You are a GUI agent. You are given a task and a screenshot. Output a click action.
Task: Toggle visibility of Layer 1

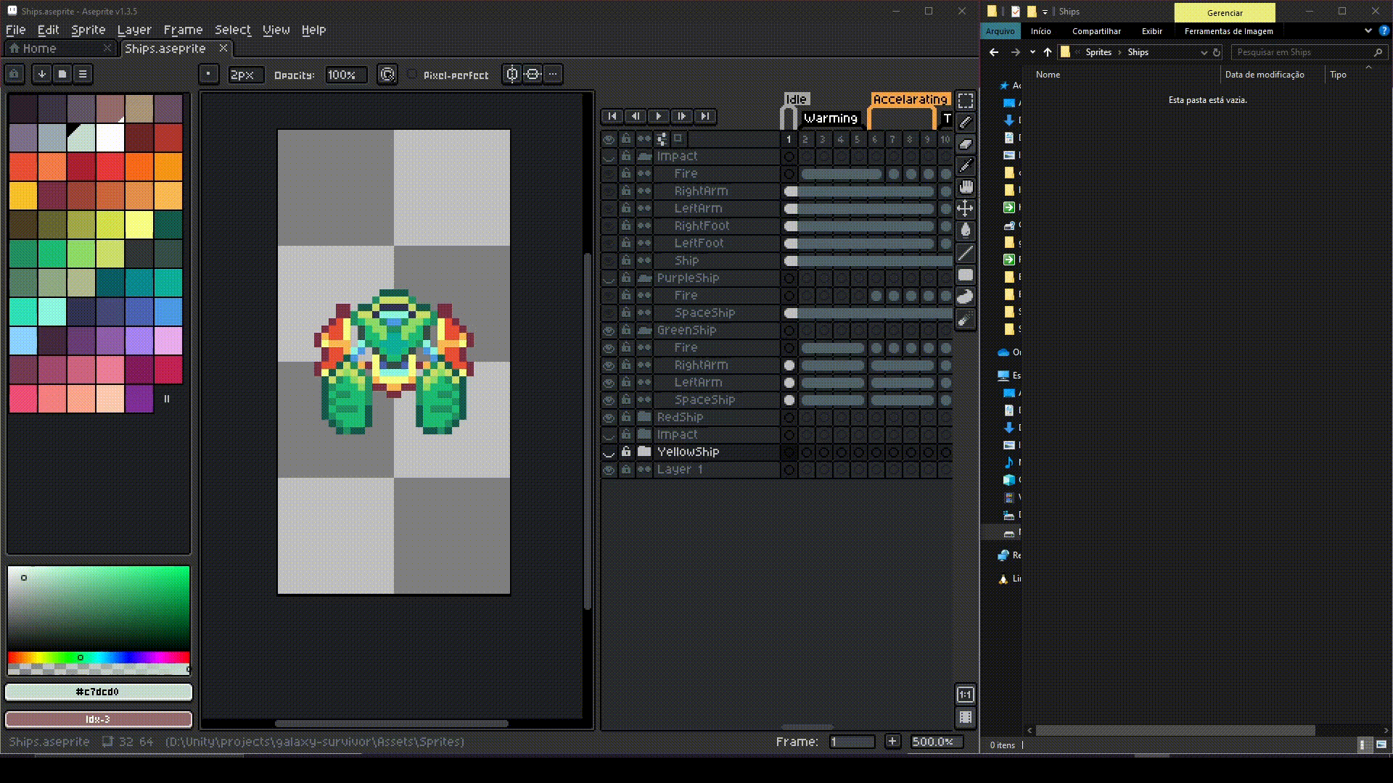coord(609,470)
